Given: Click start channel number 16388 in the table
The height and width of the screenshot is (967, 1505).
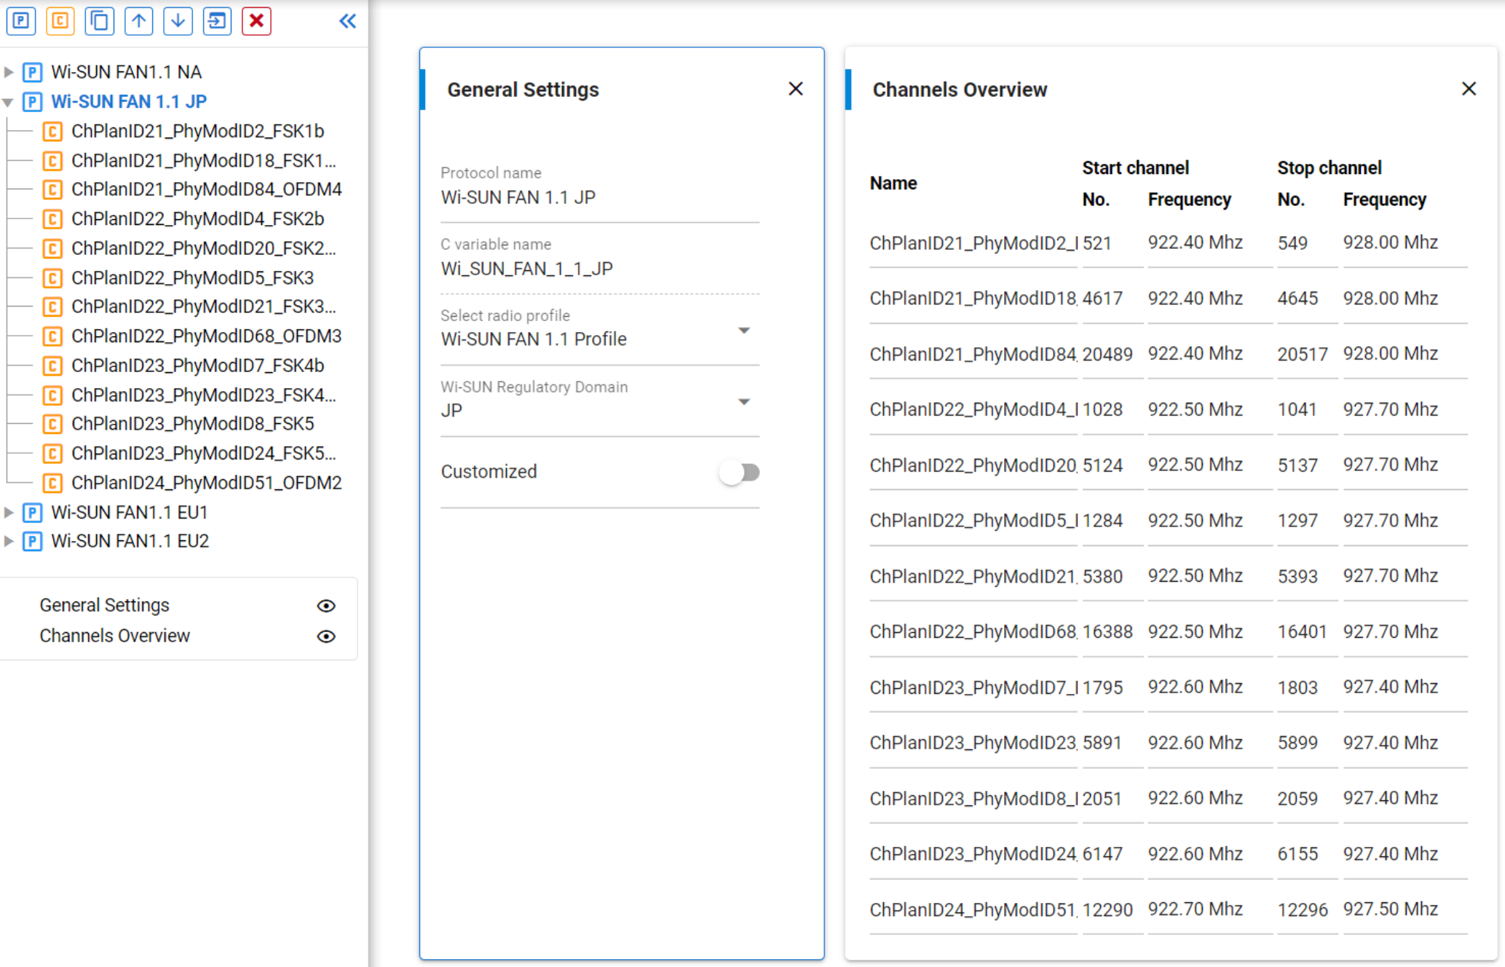Looking at the screenshot, I should pyautogui.click(x=1107, y=632).
